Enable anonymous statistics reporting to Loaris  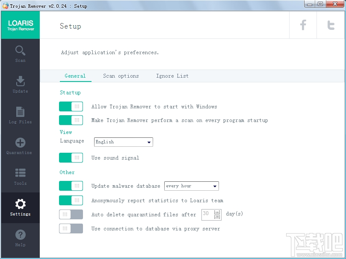click(x=71, y=200)
